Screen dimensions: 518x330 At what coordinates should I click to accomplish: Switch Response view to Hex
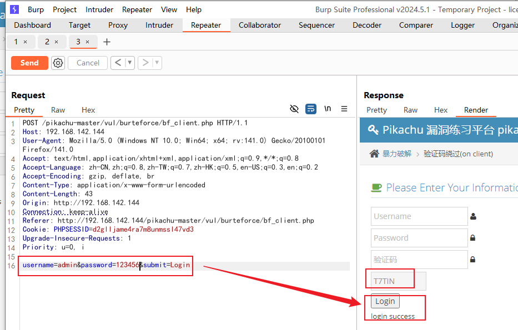point(441,110)
